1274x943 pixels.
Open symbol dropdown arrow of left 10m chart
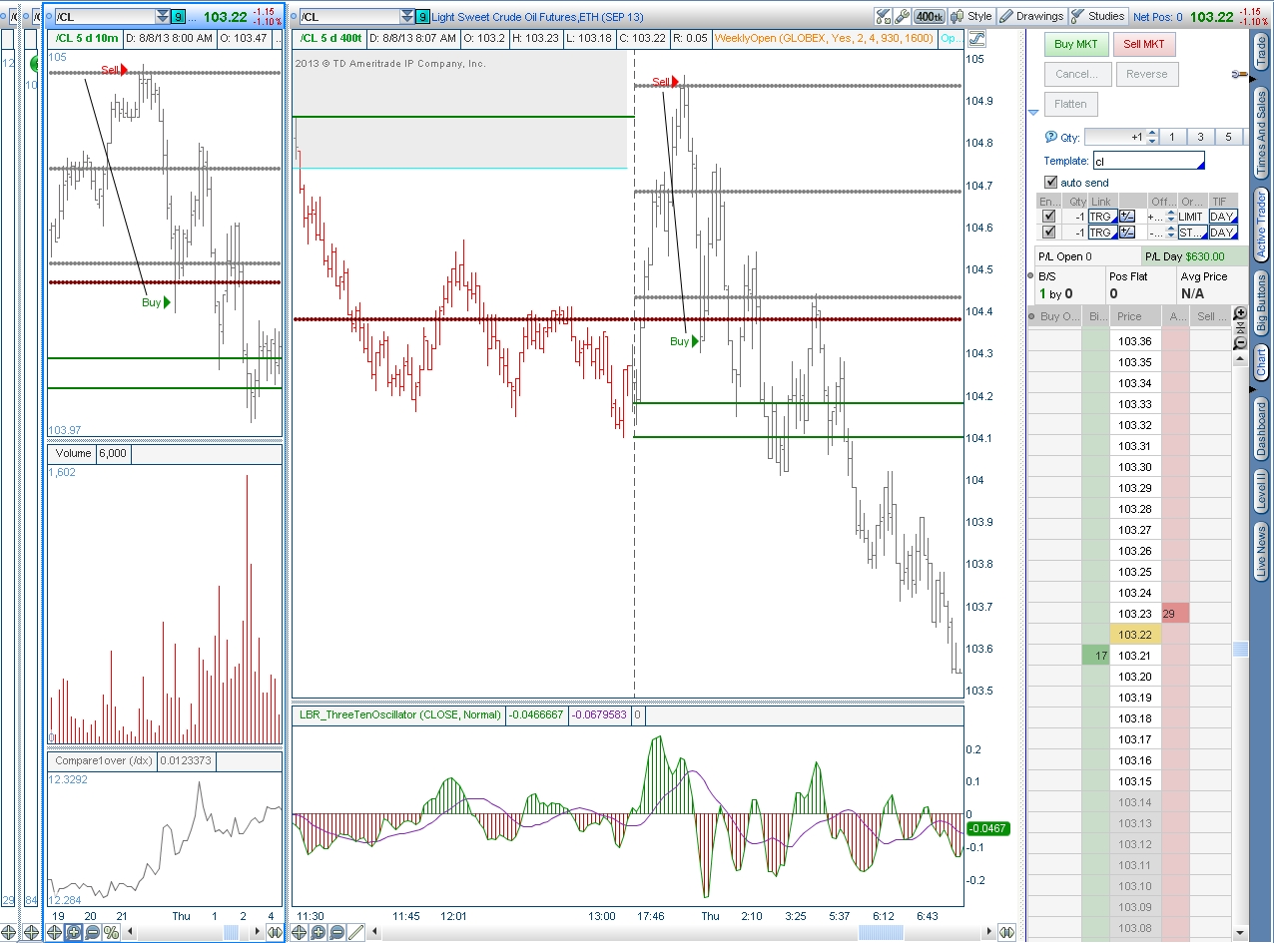pyautogui.click(x=163, y=17)
